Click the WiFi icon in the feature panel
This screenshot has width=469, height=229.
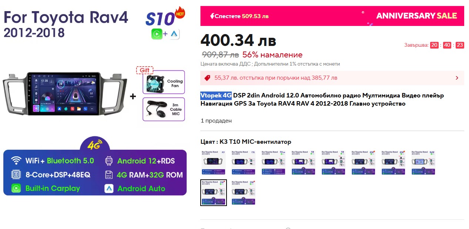tap(16, 160)
